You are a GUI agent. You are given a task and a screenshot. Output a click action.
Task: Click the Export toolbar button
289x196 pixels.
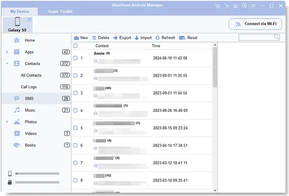click(122, 38)
